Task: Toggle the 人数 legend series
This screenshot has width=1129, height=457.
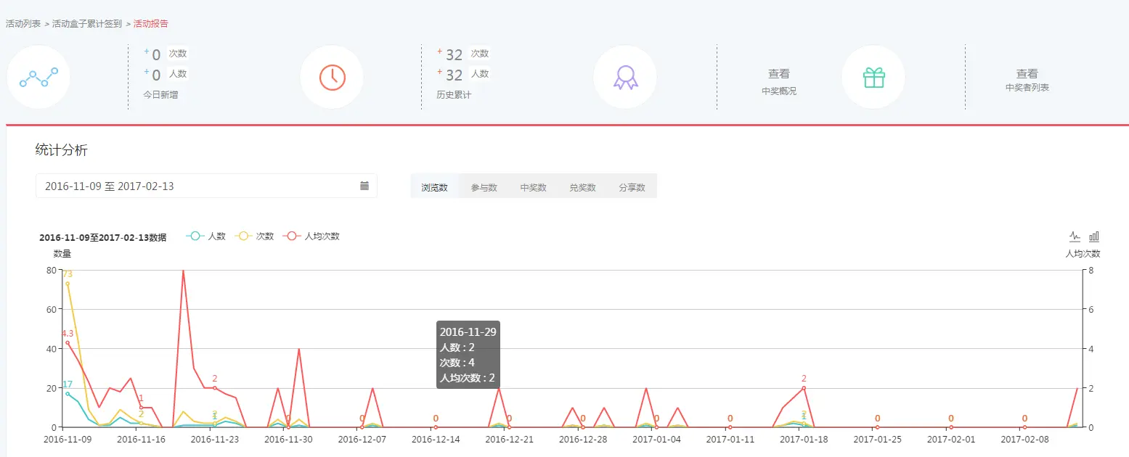Action: click(206, 235)
